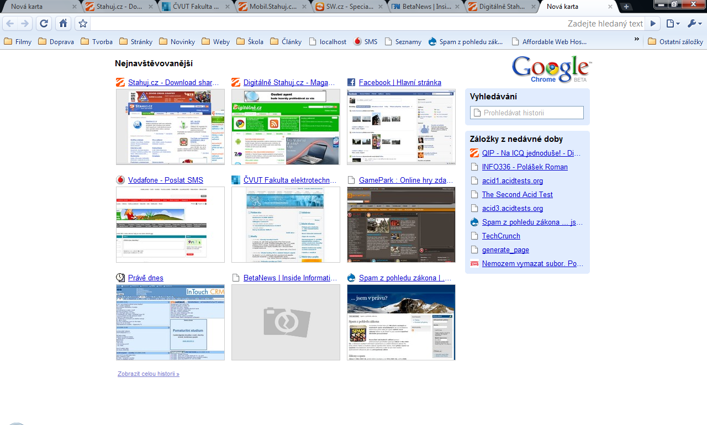Open the Digitálně Stahuj.cz page thumbnail
The height and width of the screenshot is (425, 707).
(x=286, y=127)
